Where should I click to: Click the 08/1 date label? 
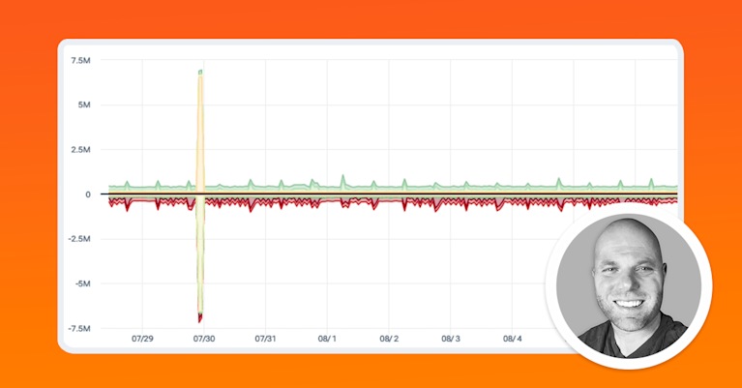click(327, 339)
